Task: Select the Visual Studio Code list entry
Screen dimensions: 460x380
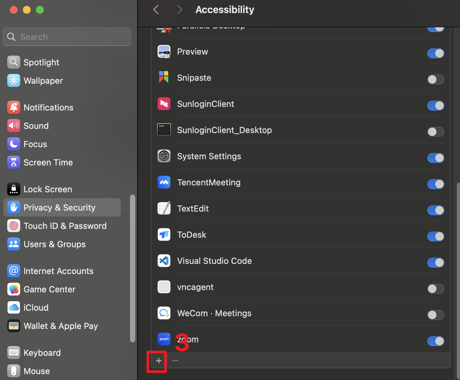Action: (x=301, y=261)
